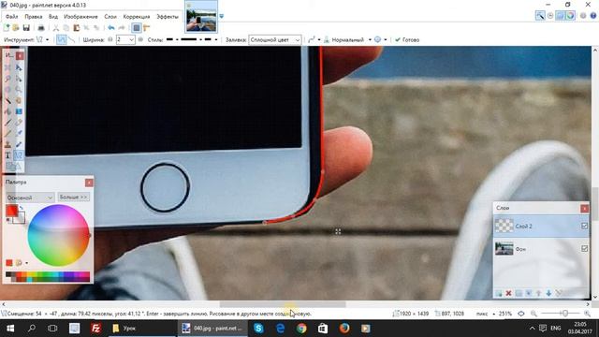Close the Tools window
Screen dimensions: 599x337
pos(20,56)
